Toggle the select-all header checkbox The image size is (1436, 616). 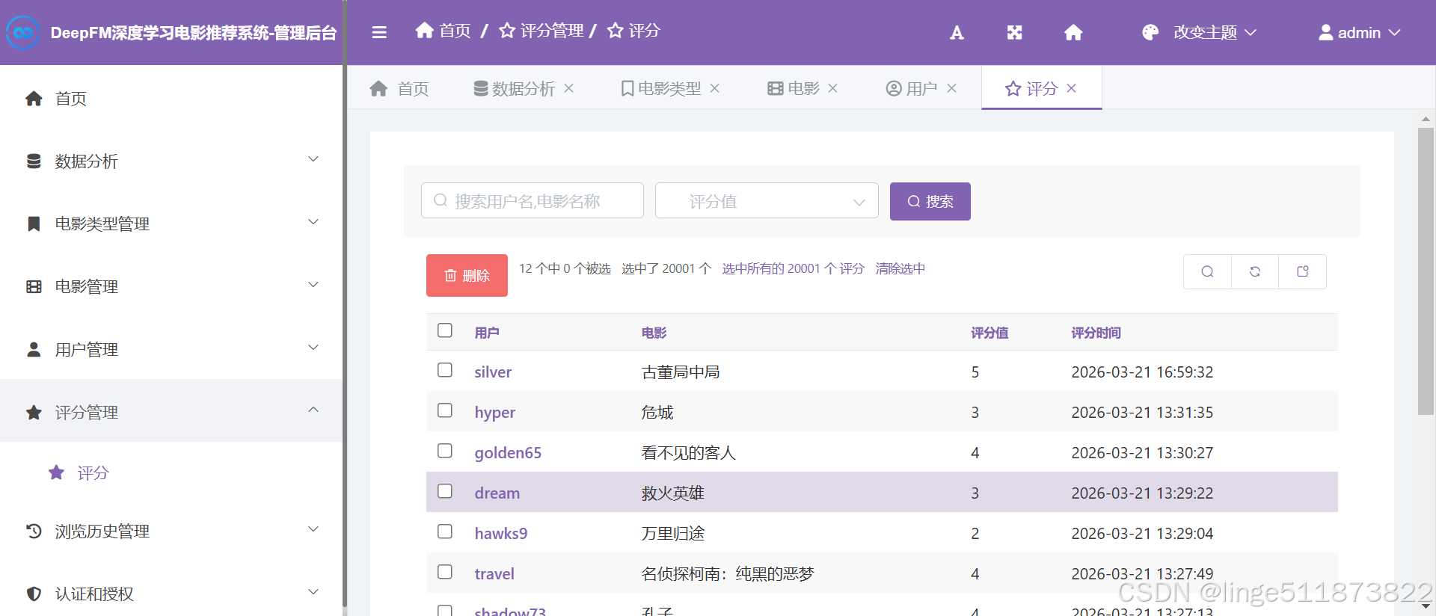[445, 330]
